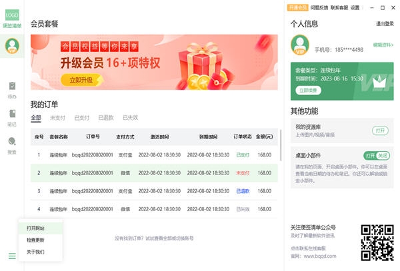This screenshot has height=271, width=400.
Task: Click the LOGO icon at top left
Action: click(12, 14)
